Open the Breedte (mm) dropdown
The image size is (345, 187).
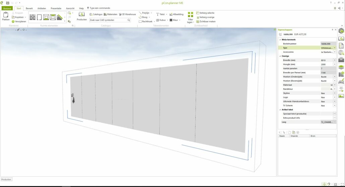334,60
